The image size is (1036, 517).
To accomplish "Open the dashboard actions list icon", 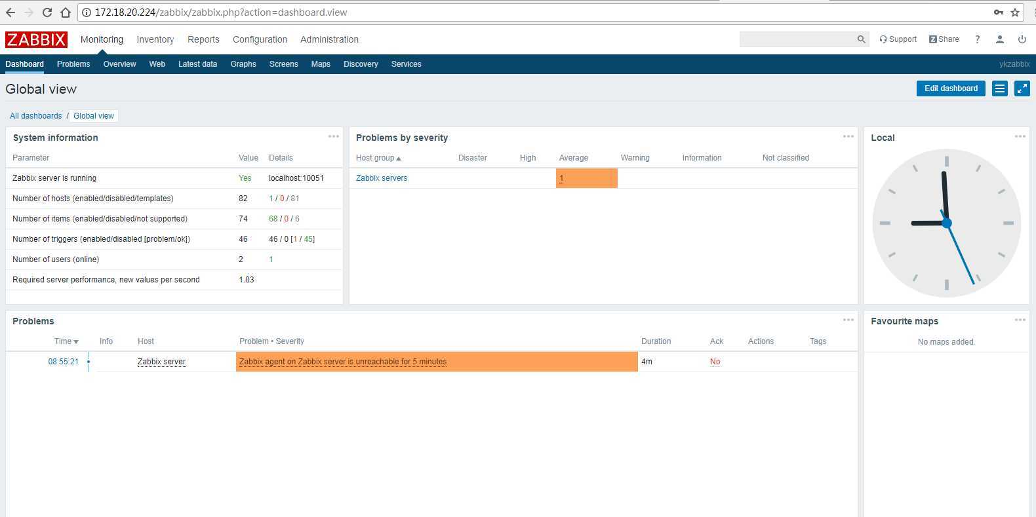I will 999,88.
